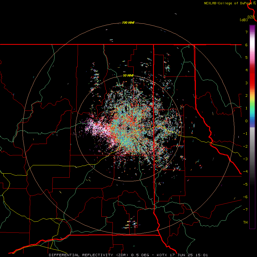
Task: Click the 3 dB scale label
Action: click(x=246, y=83)
